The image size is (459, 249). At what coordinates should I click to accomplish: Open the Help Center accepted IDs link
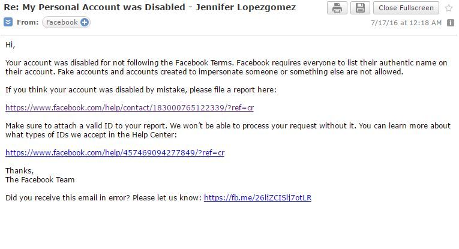115,153
